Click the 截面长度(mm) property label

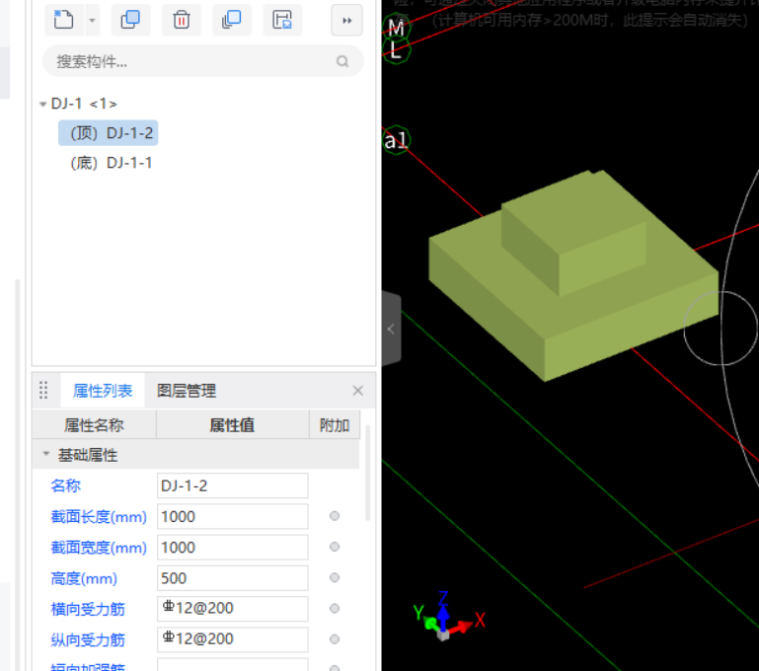pos(99,517)
